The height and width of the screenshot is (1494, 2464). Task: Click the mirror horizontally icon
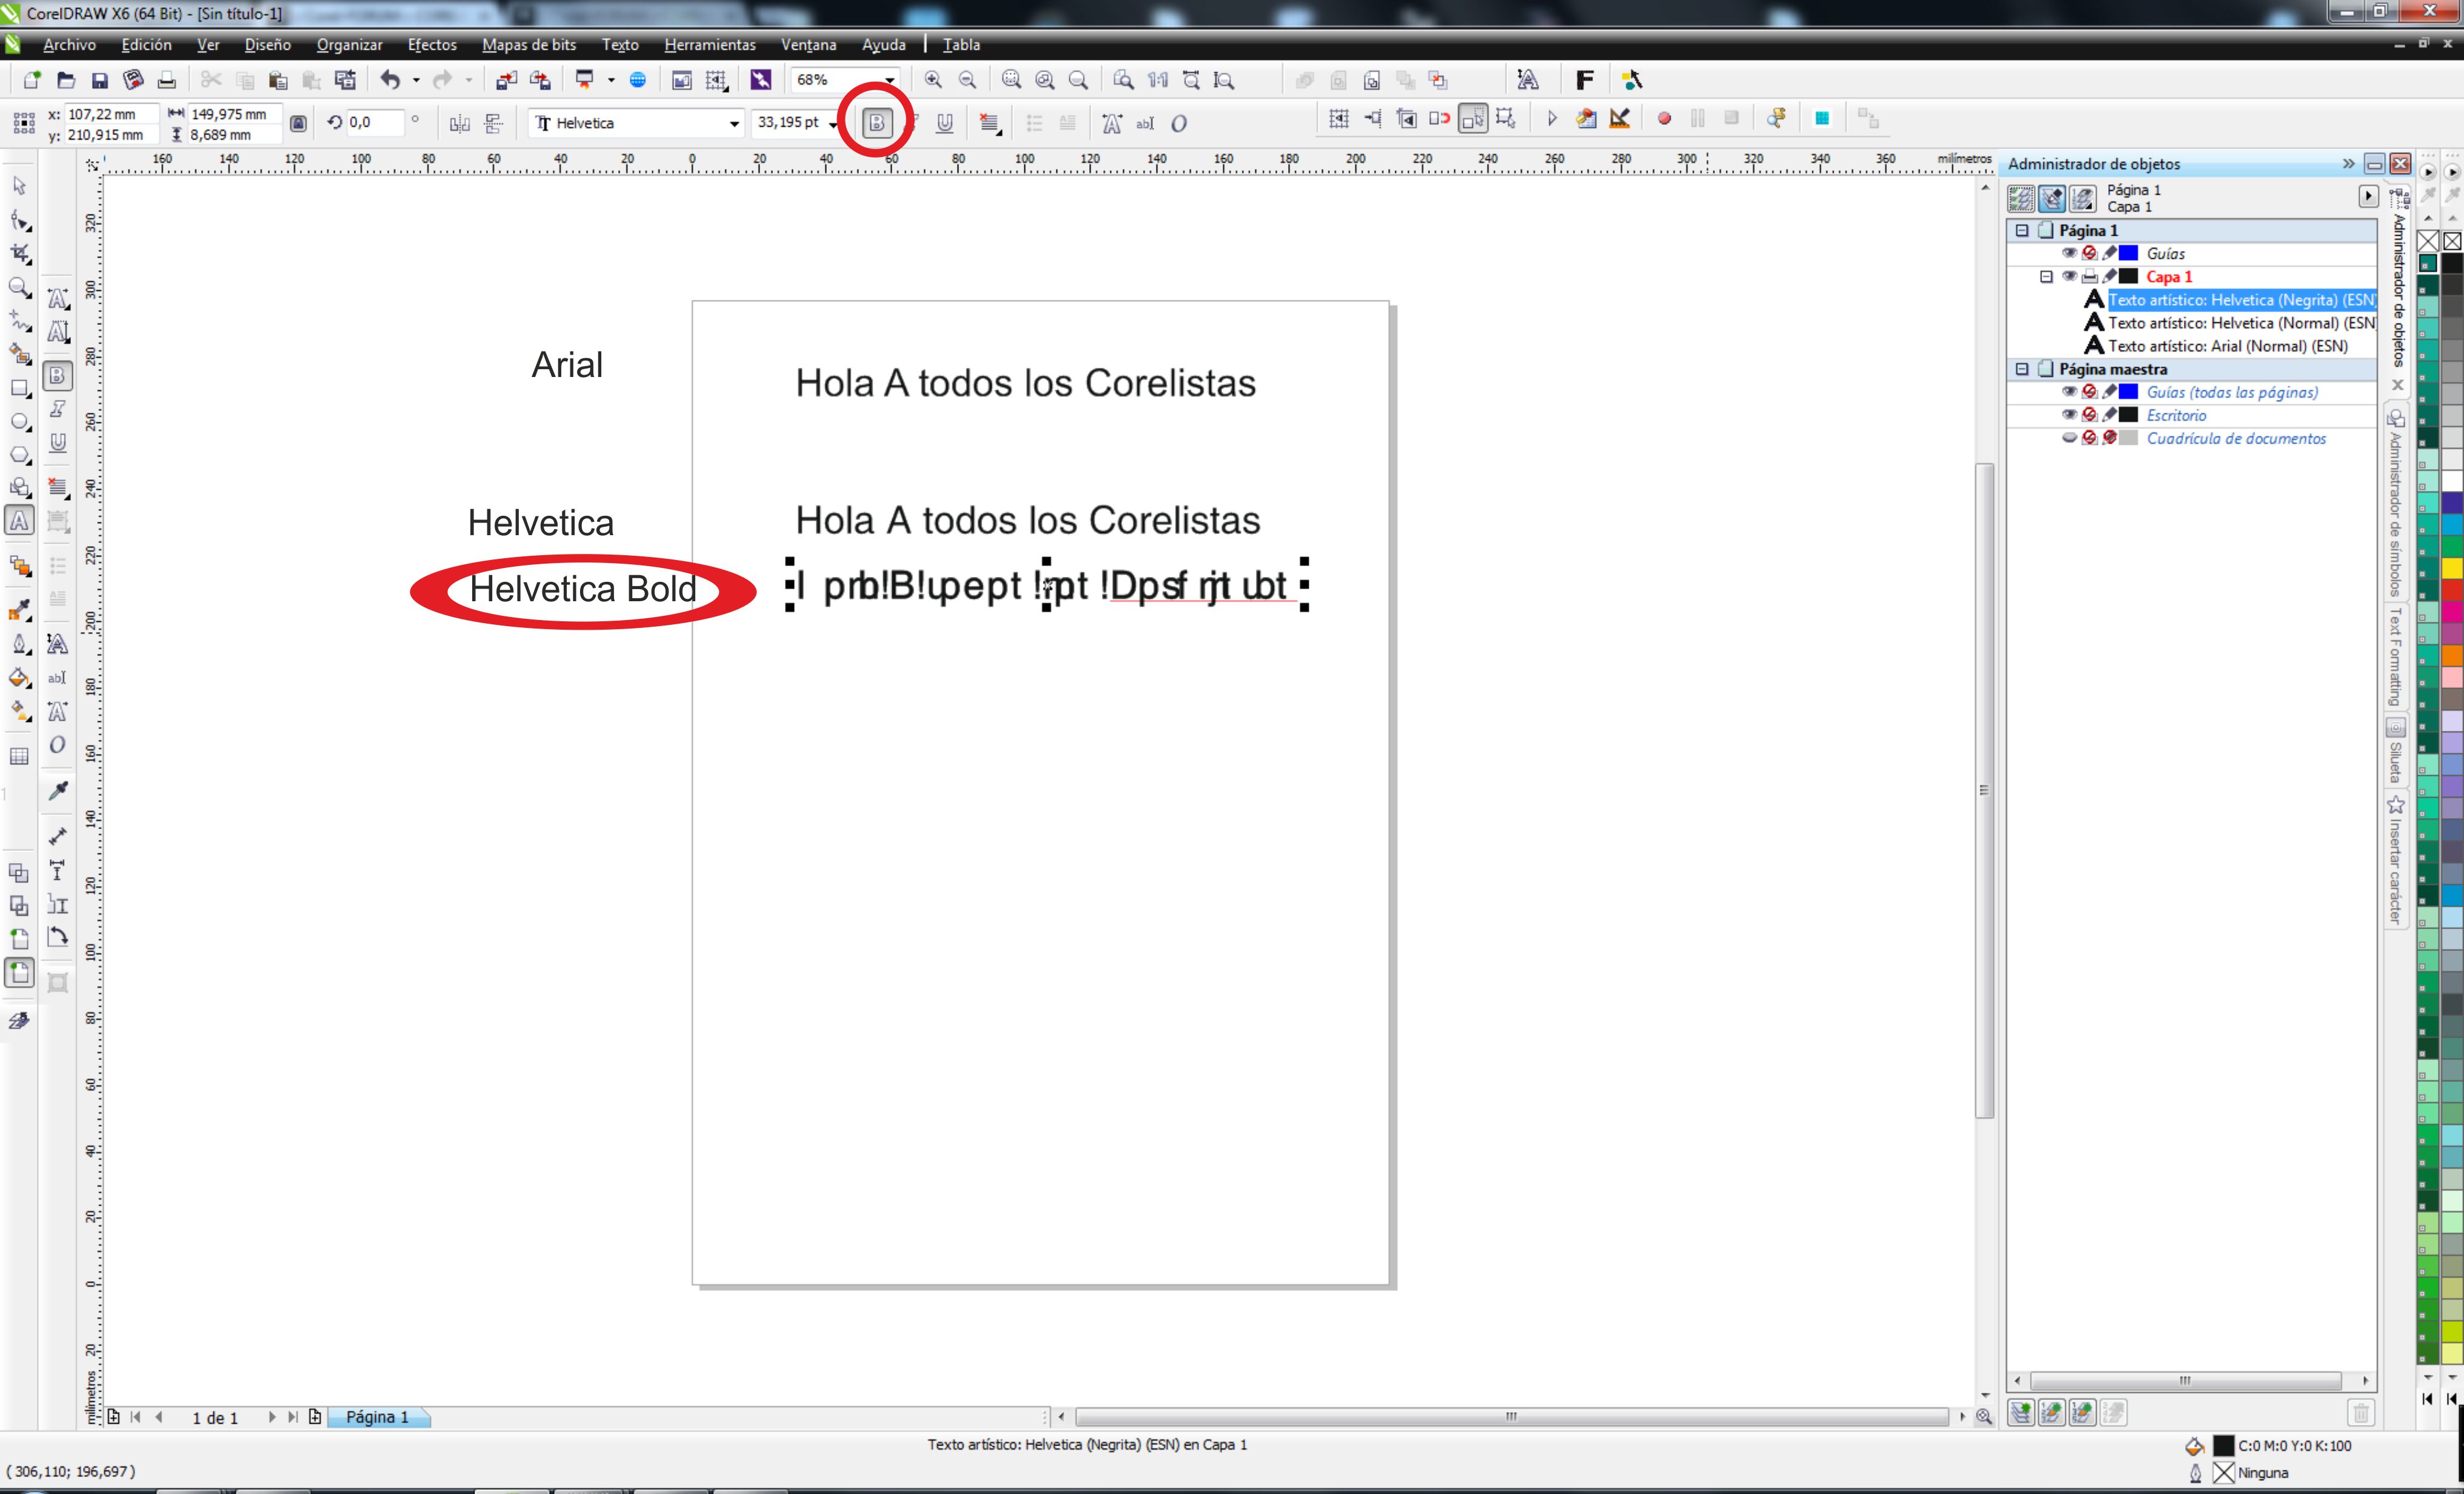coord(459,123)
